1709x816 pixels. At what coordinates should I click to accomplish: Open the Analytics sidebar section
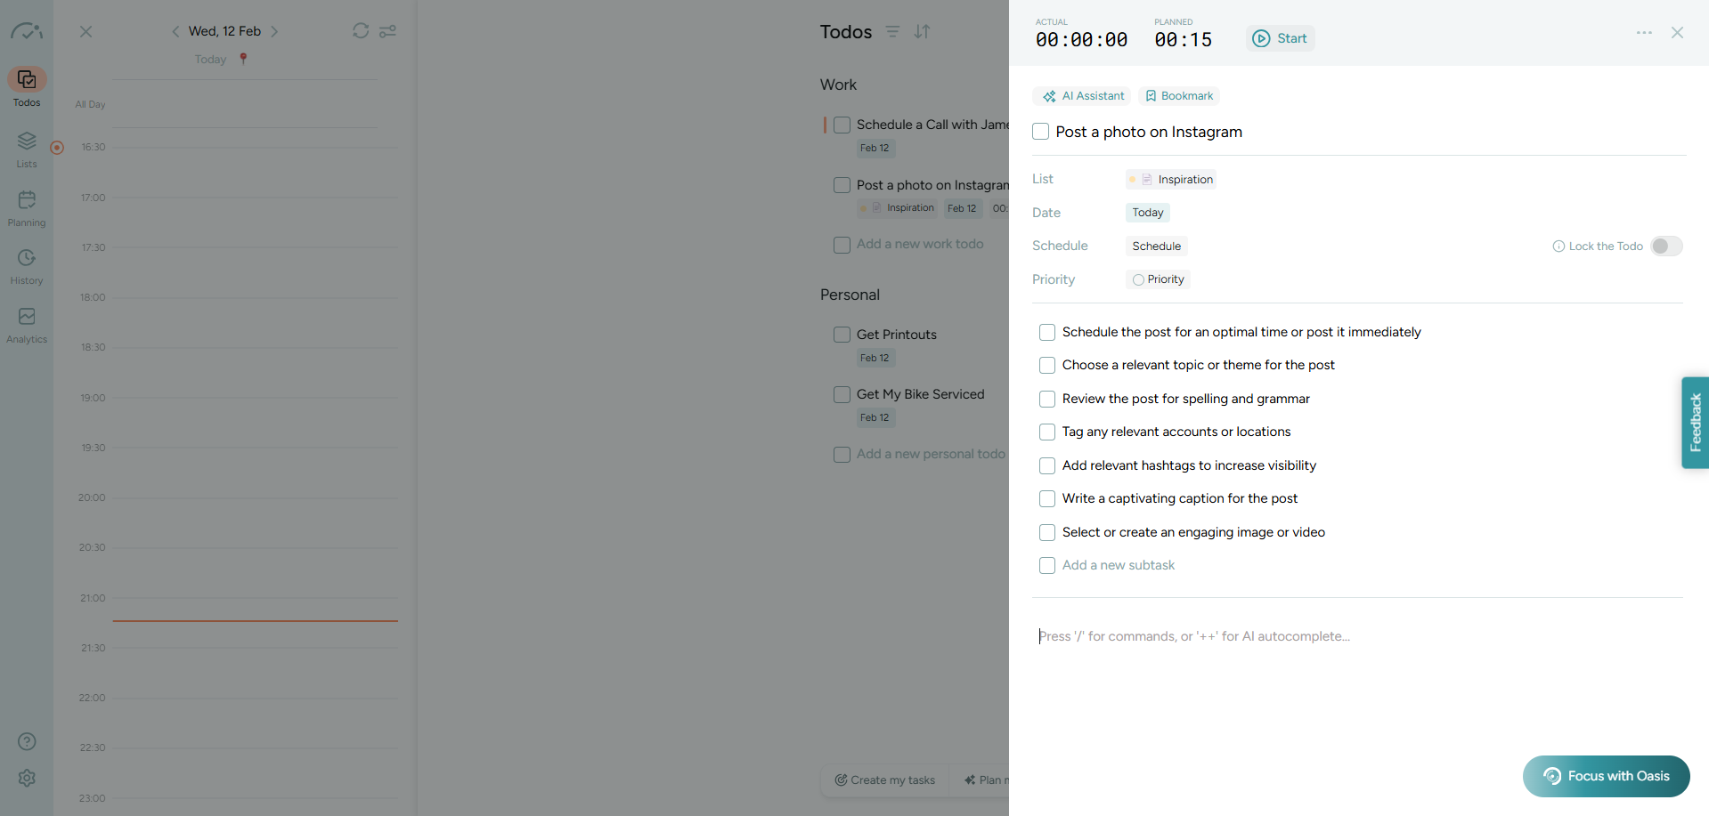27,325
